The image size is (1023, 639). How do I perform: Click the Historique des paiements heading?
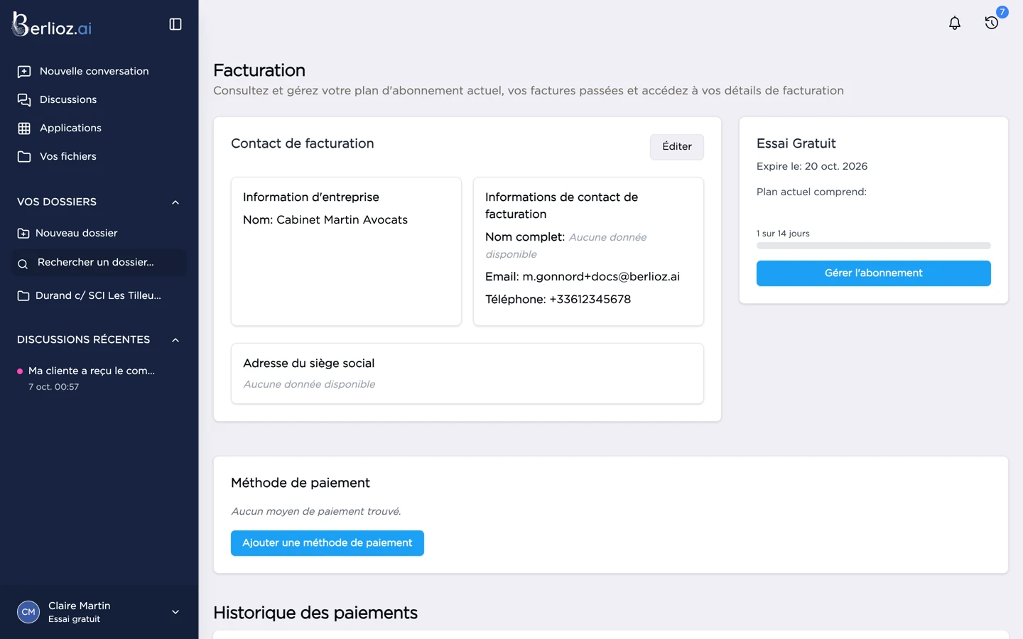(315, 613)
